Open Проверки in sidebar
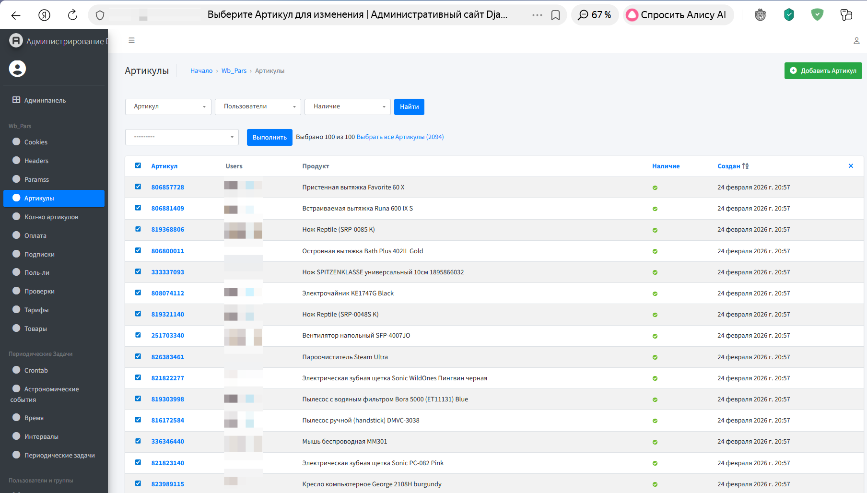Viewport: 867px width, 493px height. [54, 291]
